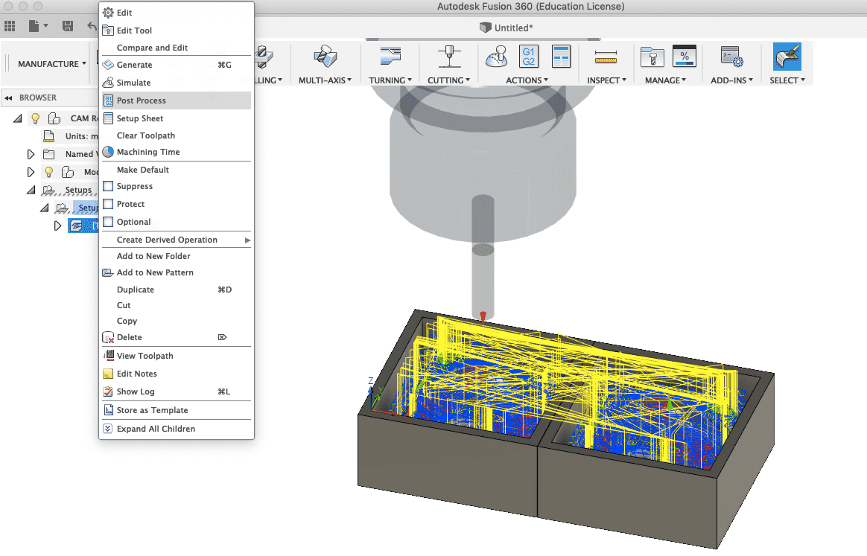Collapse the CAM Root tree node

(18, 118)
